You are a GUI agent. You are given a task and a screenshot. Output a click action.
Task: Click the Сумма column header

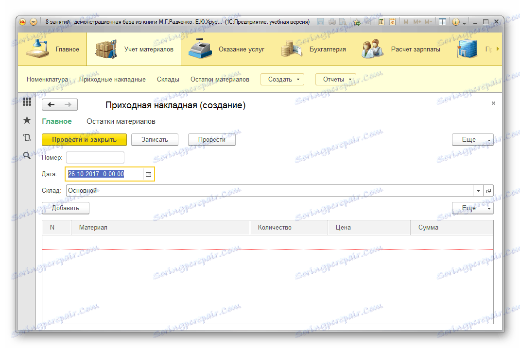tap(452, 228)
